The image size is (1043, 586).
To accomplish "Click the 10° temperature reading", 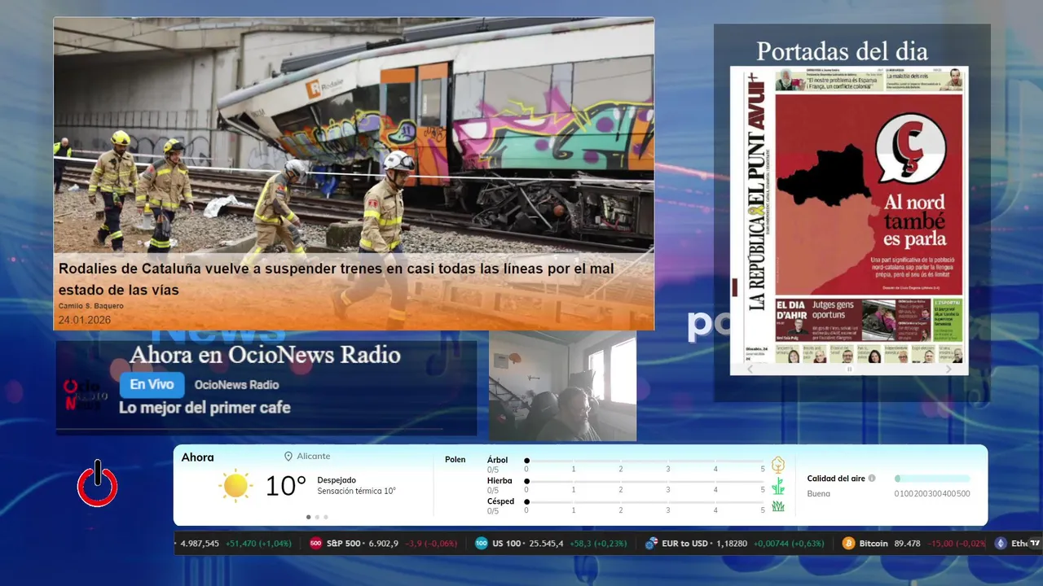I will coord(285,486).
